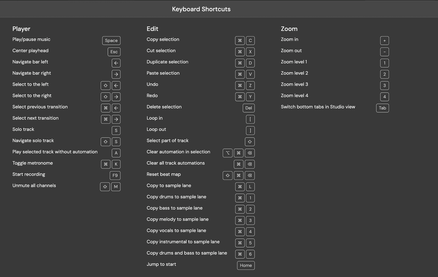The width and height of the screenshot is (438, 277).
Task: Click the left bracket key for Loop in
Action: point(250,119)
